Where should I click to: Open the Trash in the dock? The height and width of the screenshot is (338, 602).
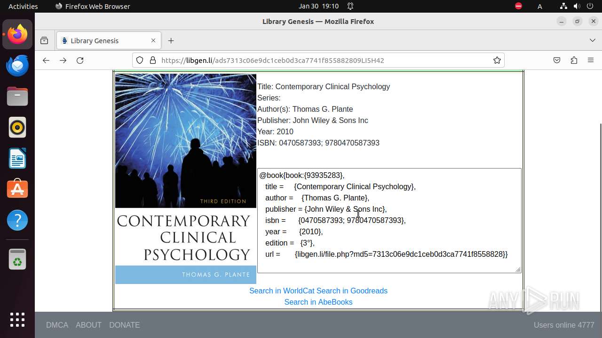[x=17, y=259]
